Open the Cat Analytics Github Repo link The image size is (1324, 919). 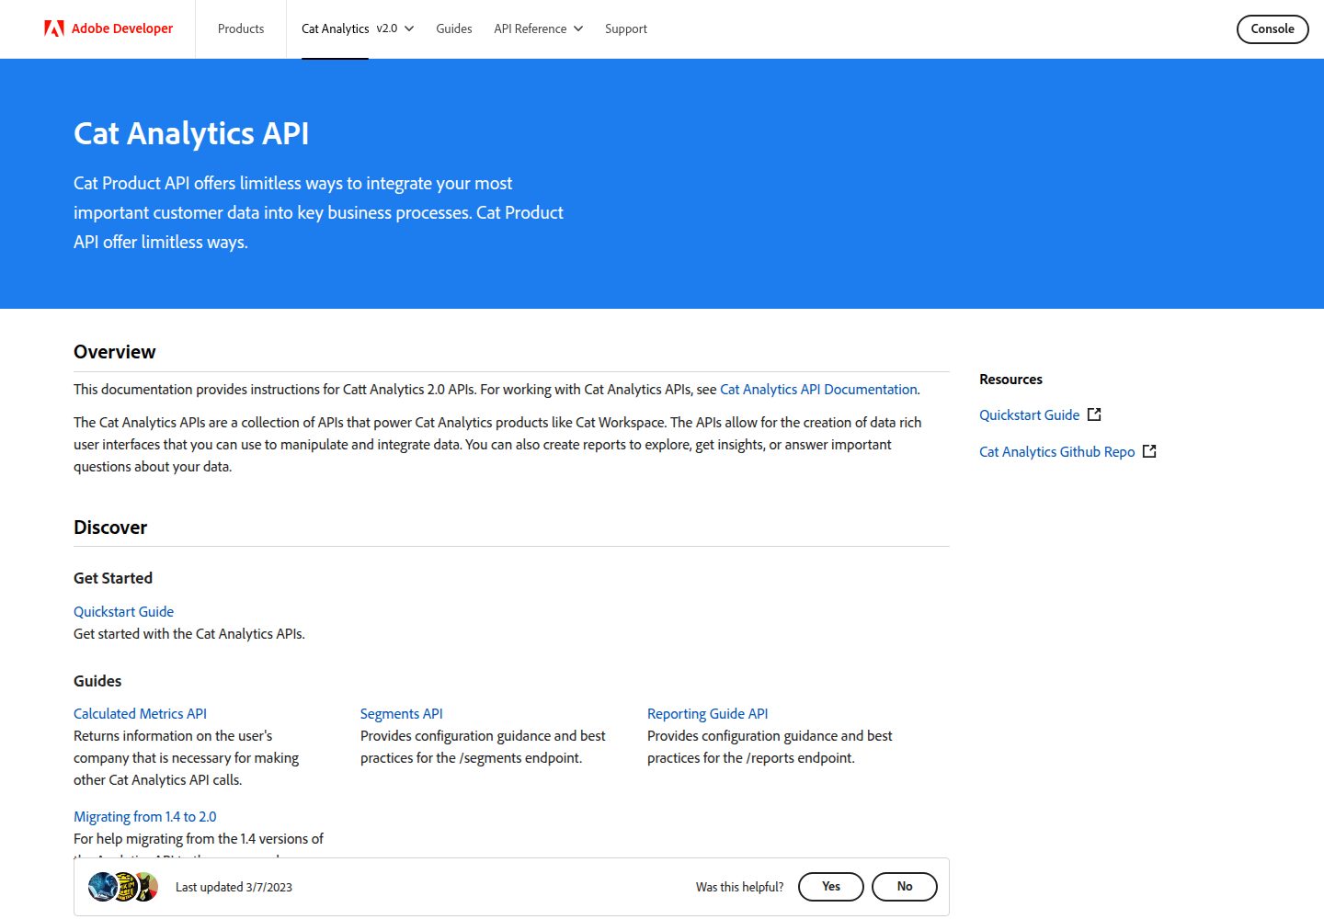[x=1057, y=452]
